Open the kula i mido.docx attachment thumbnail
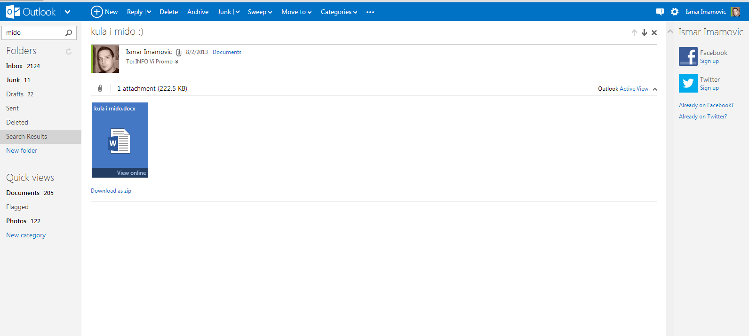749x336 pixels. pos(120,140)
